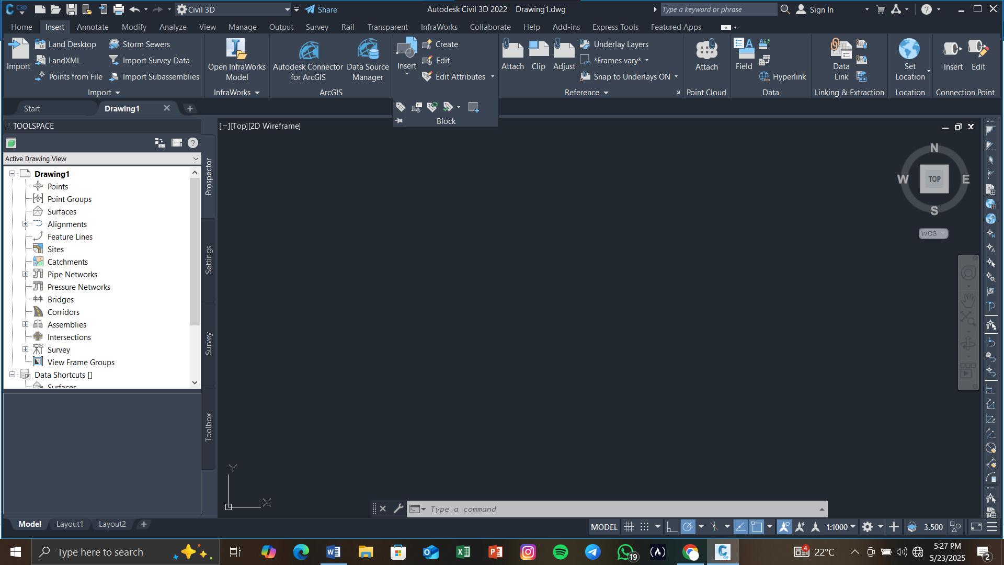Toggle ortho mode
This screenshot has width=1004, height=565.
coord(671,527)
